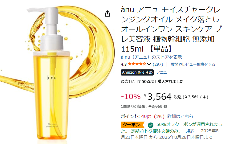Click the 40pt (1%) points text
The image size is (227, 144).
[x=153, y=116]
